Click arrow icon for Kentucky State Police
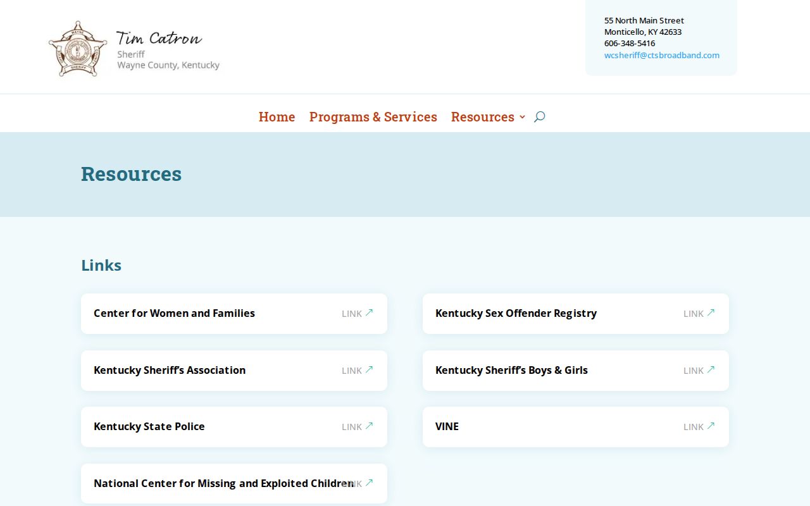This screenshot has height=506, width=810. (370, 426)
